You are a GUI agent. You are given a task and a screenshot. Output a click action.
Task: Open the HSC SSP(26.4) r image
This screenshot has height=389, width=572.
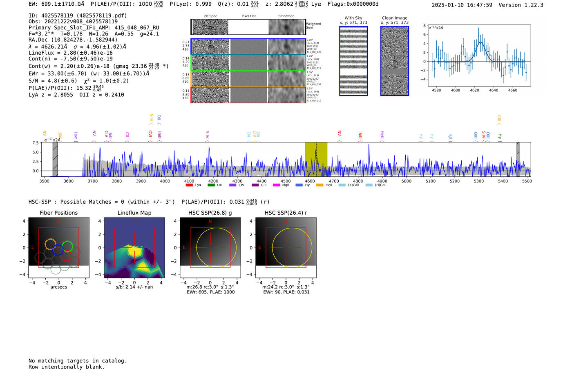[x=286, y=247]
